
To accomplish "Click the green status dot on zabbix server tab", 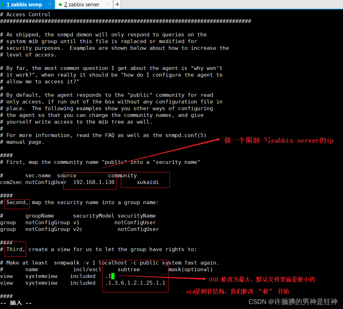I will pyautogui.click(x=60, y=4).
